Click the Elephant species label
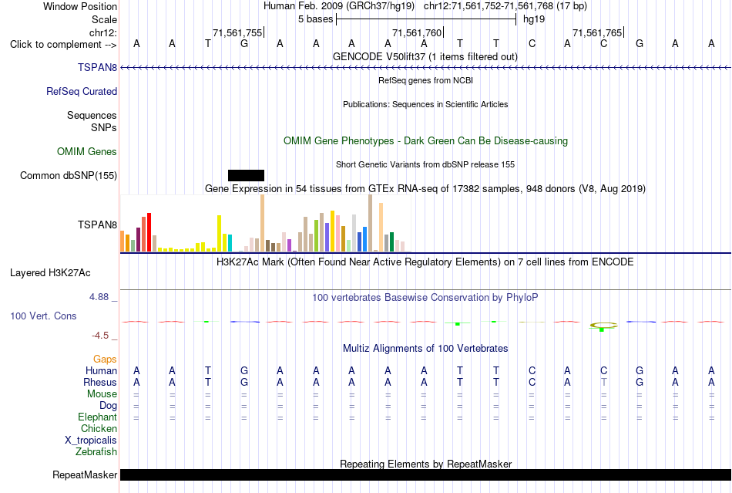 (x=97, y=417)
